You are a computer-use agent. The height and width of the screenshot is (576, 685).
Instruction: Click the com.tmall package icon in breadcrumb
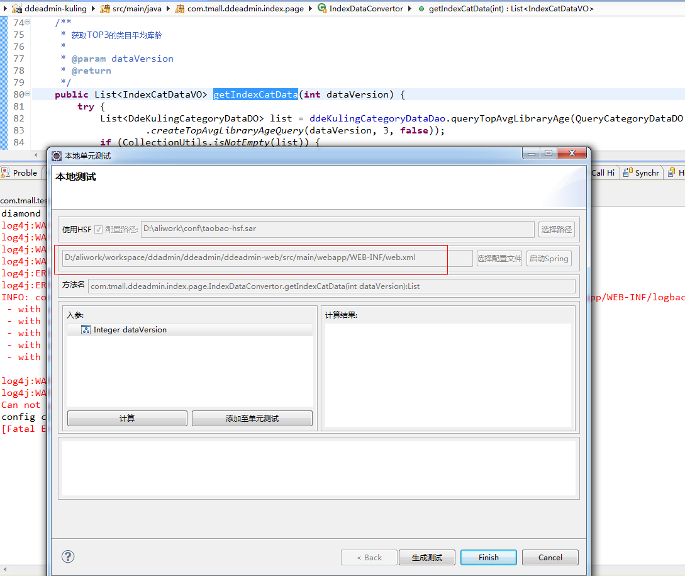pyautogui.click(x=180, y=9)
